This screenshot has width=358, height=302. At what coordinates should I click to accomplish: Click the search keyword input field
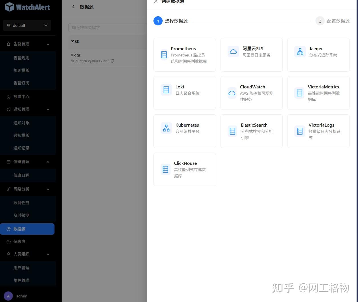click(107, 28)
